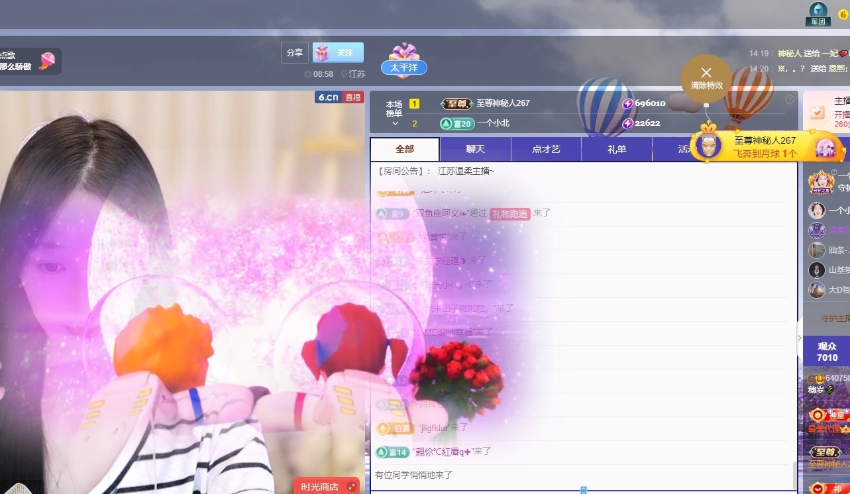The width and height of the screenshot is (850, 494).
Task: Switch to the 聊天 chat tab
Action: (475, 149)
